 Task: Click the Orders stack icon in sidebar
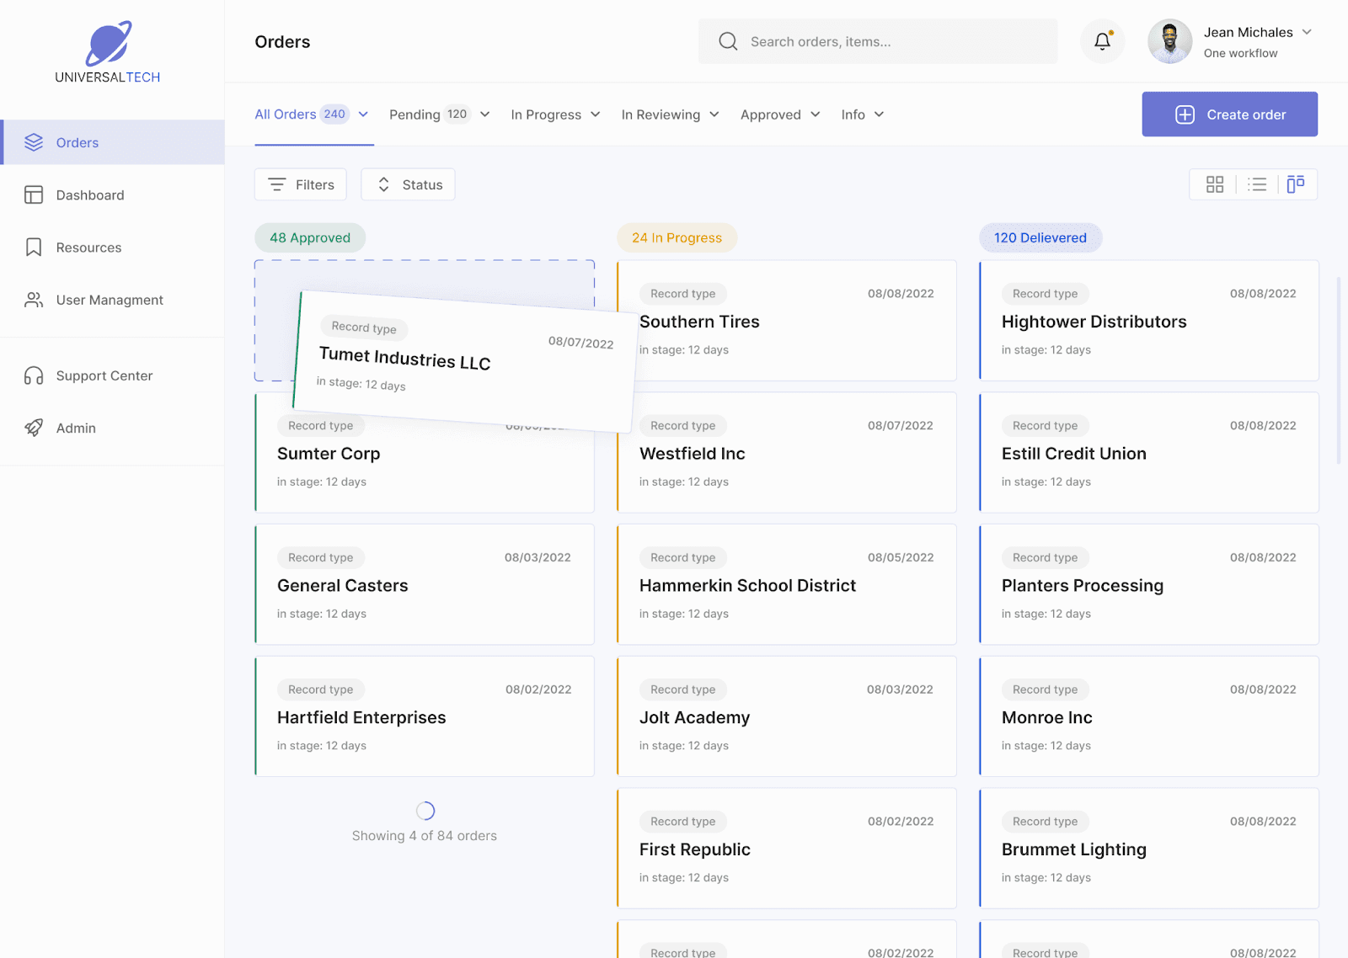point(34,142)
